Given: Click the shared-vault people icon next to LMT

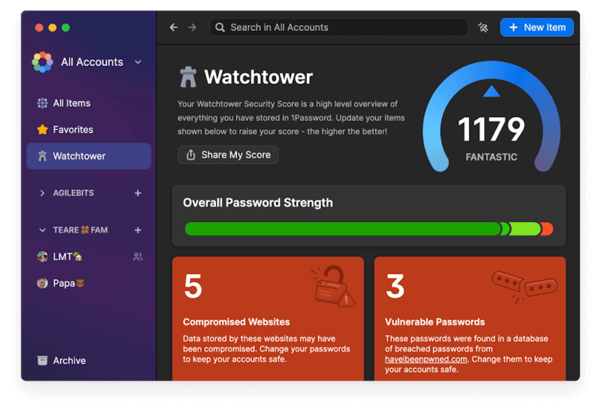Looking at the screenshot, I should click(137, 256).
